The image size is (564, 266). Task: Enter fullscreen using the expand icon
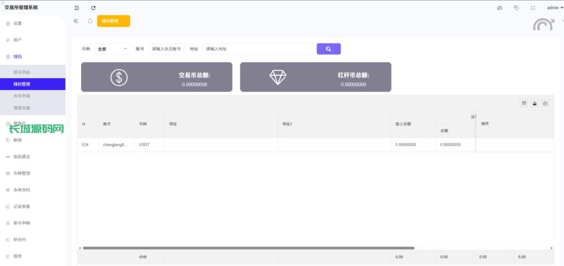533,8
